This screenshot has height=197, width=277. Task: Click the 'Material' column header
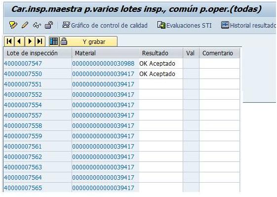pos(105,53)
